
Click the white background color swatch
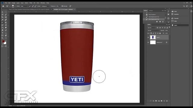click(5, 43)
